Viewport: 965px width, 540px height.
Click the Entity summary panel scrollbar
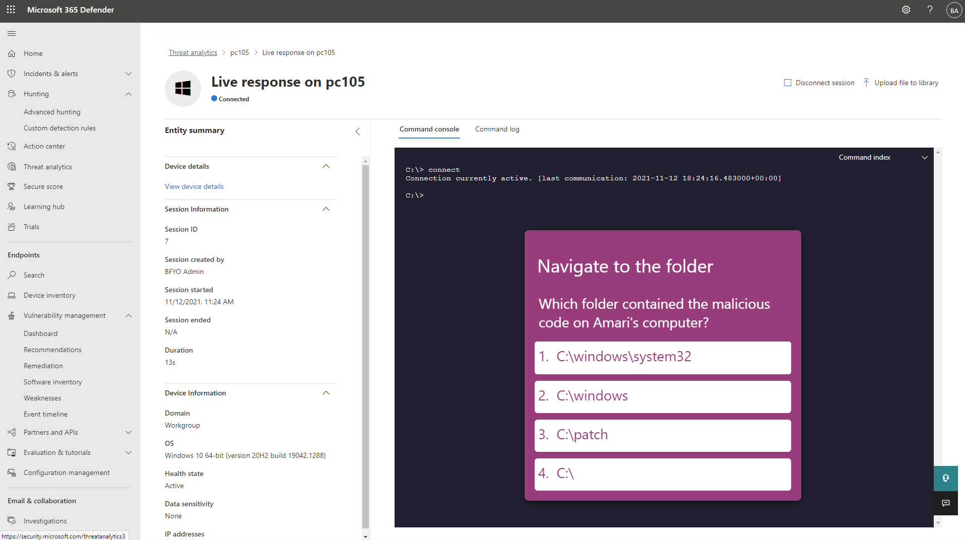click(365, 348)
